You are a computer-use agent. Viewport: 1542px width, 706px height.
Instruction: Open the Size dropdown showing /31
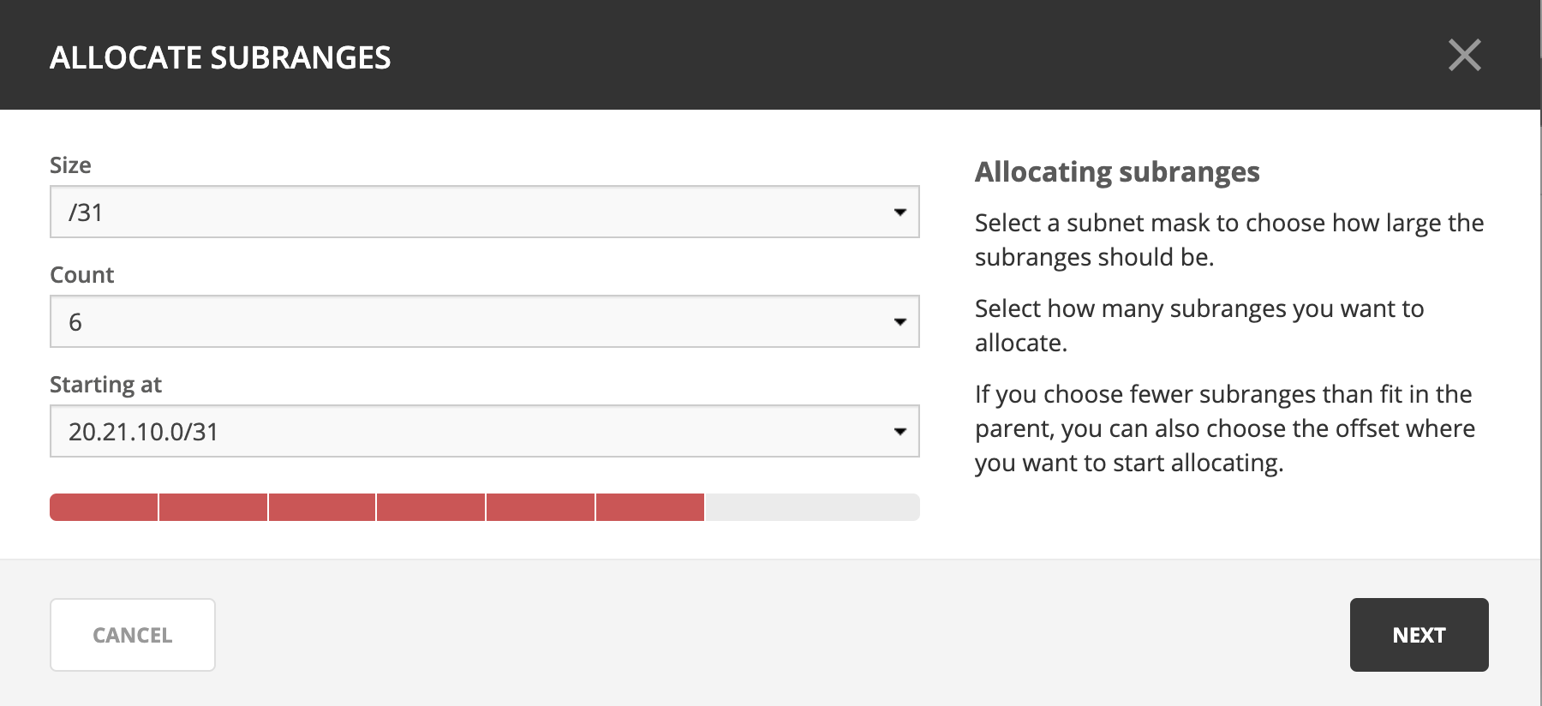(484, 212)
